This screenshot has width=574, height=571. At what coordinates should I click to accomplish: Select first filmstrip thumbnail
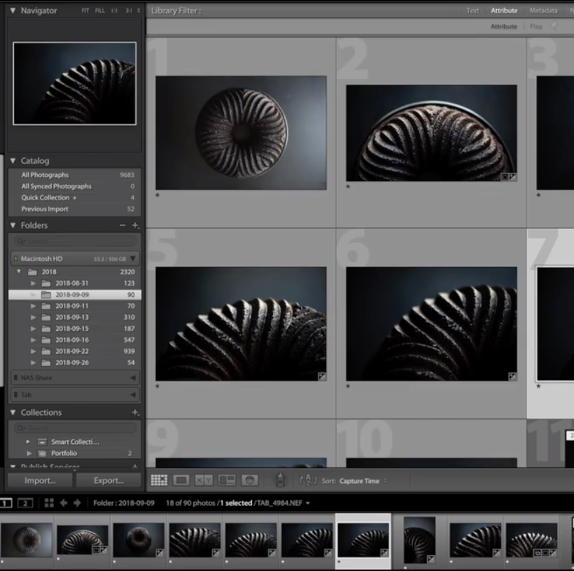click(26, 540)
